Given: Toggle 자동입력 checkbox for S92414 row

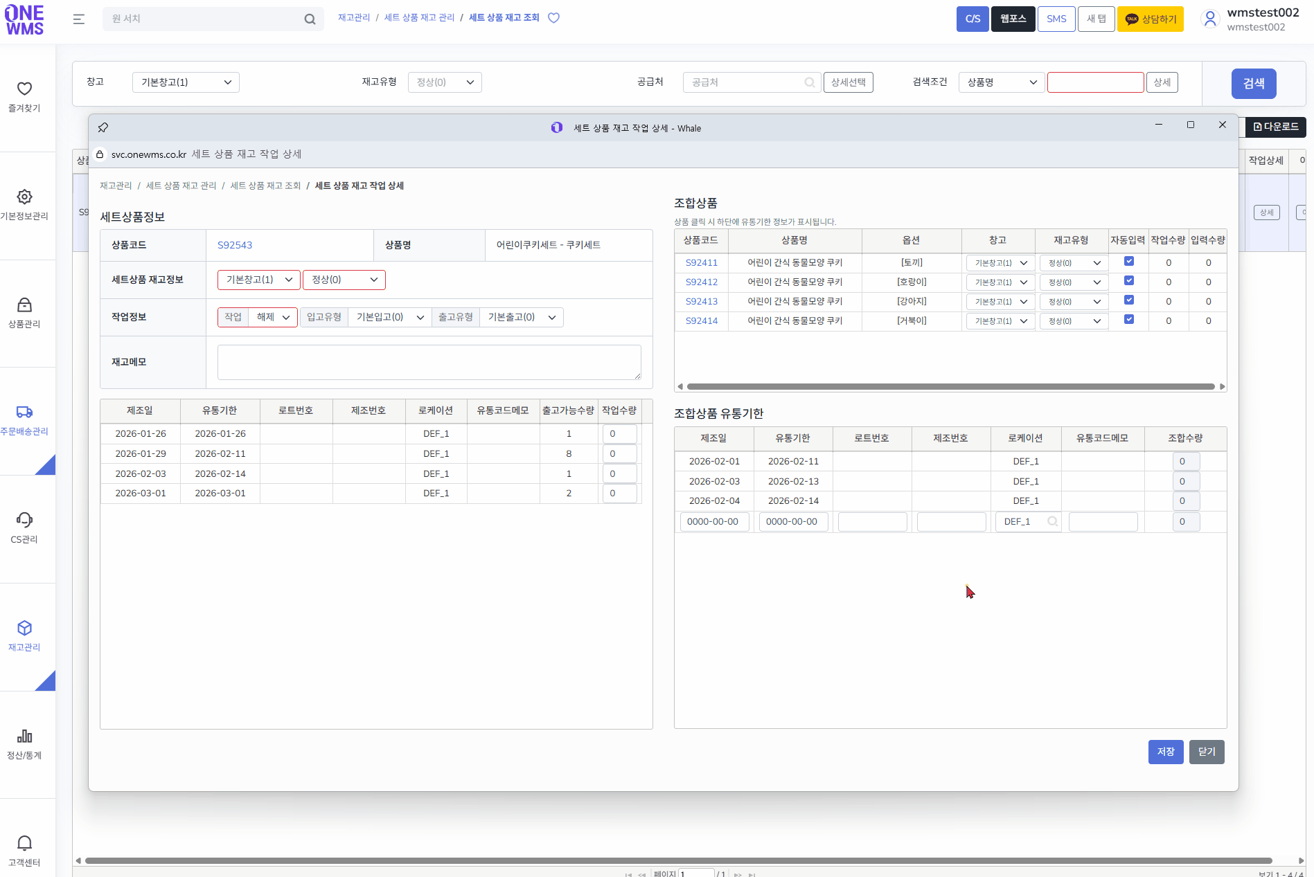Looking at the screenshot, I should (x=1128, y=320).
